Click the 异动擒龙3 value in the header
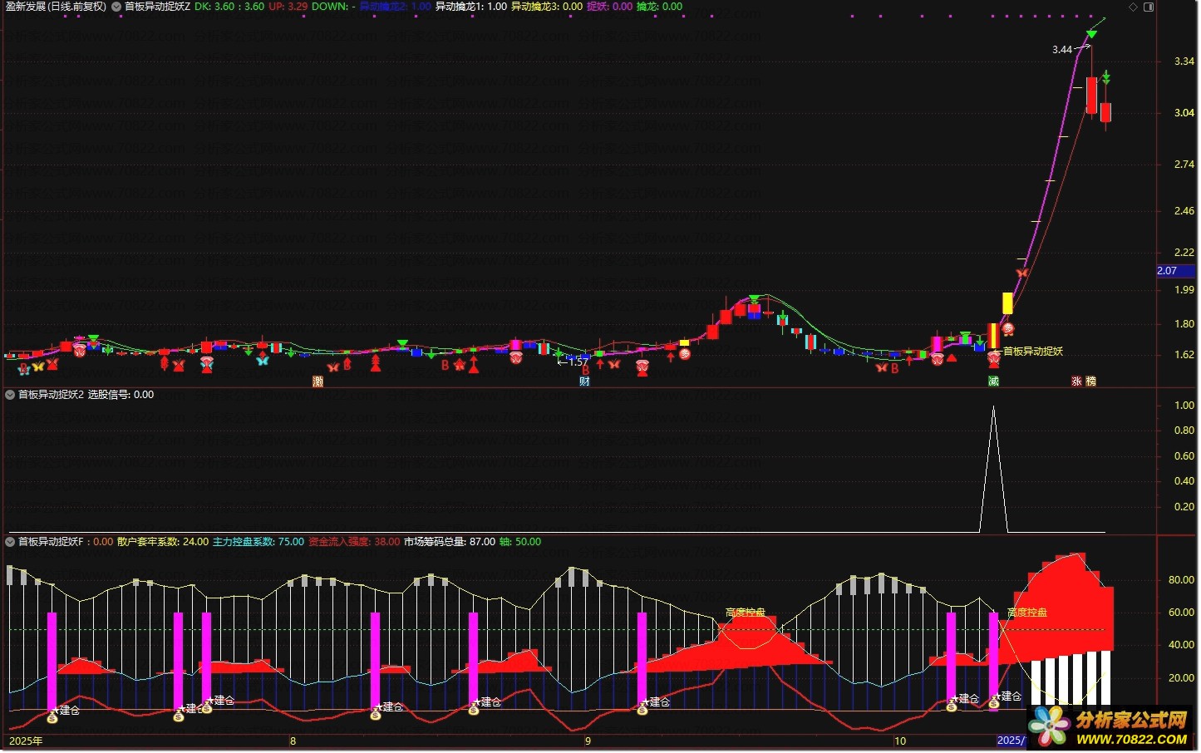Viewport: 1201px width, 753px height. pos(547,7)
